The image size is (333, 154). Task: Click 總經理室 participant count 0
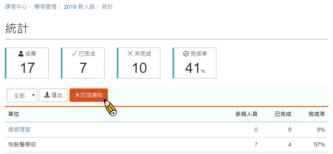[x=256, y=130]
